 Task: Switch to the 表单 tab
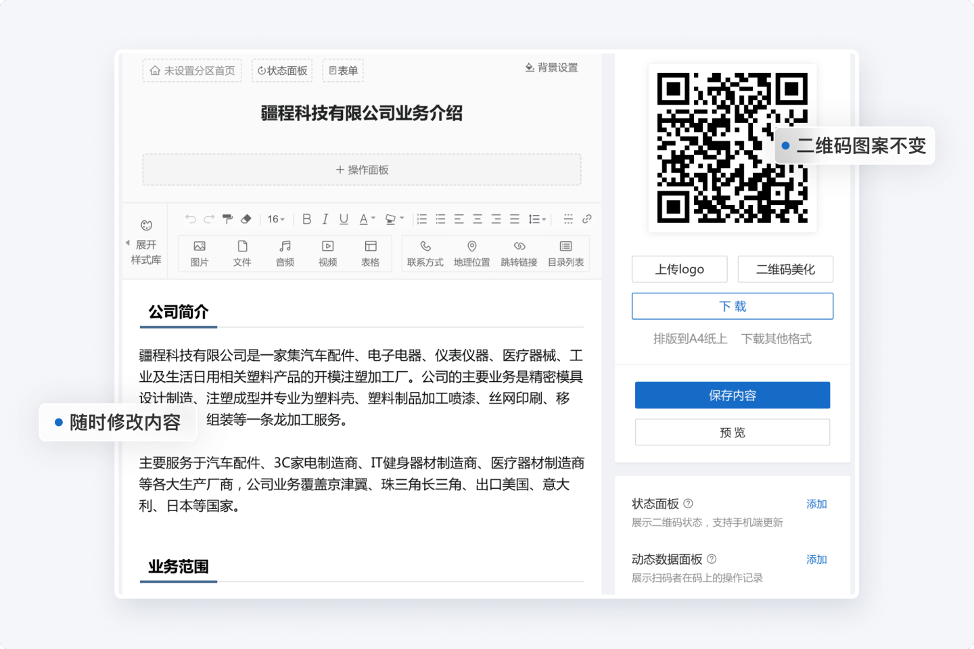click(x=343, y=70)
